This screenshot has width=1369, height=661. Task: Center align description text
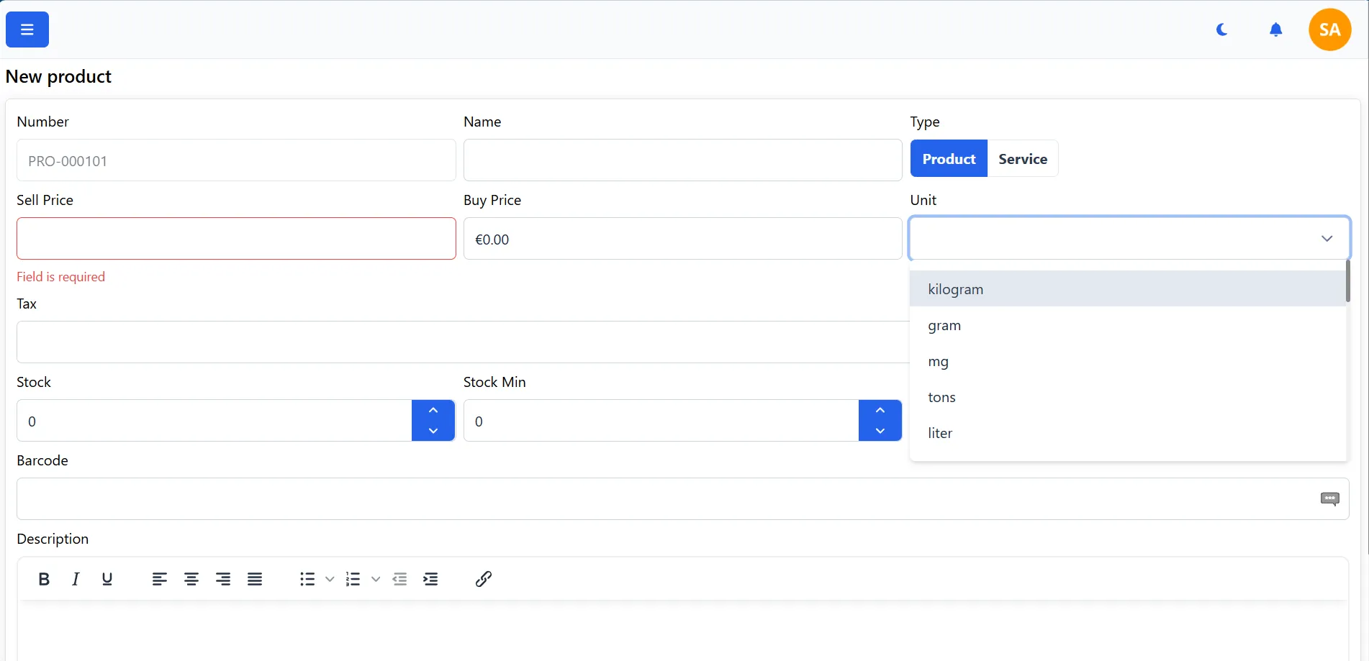click(191, 579)
